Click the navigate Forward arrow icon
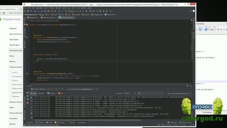 coord(62,11)
